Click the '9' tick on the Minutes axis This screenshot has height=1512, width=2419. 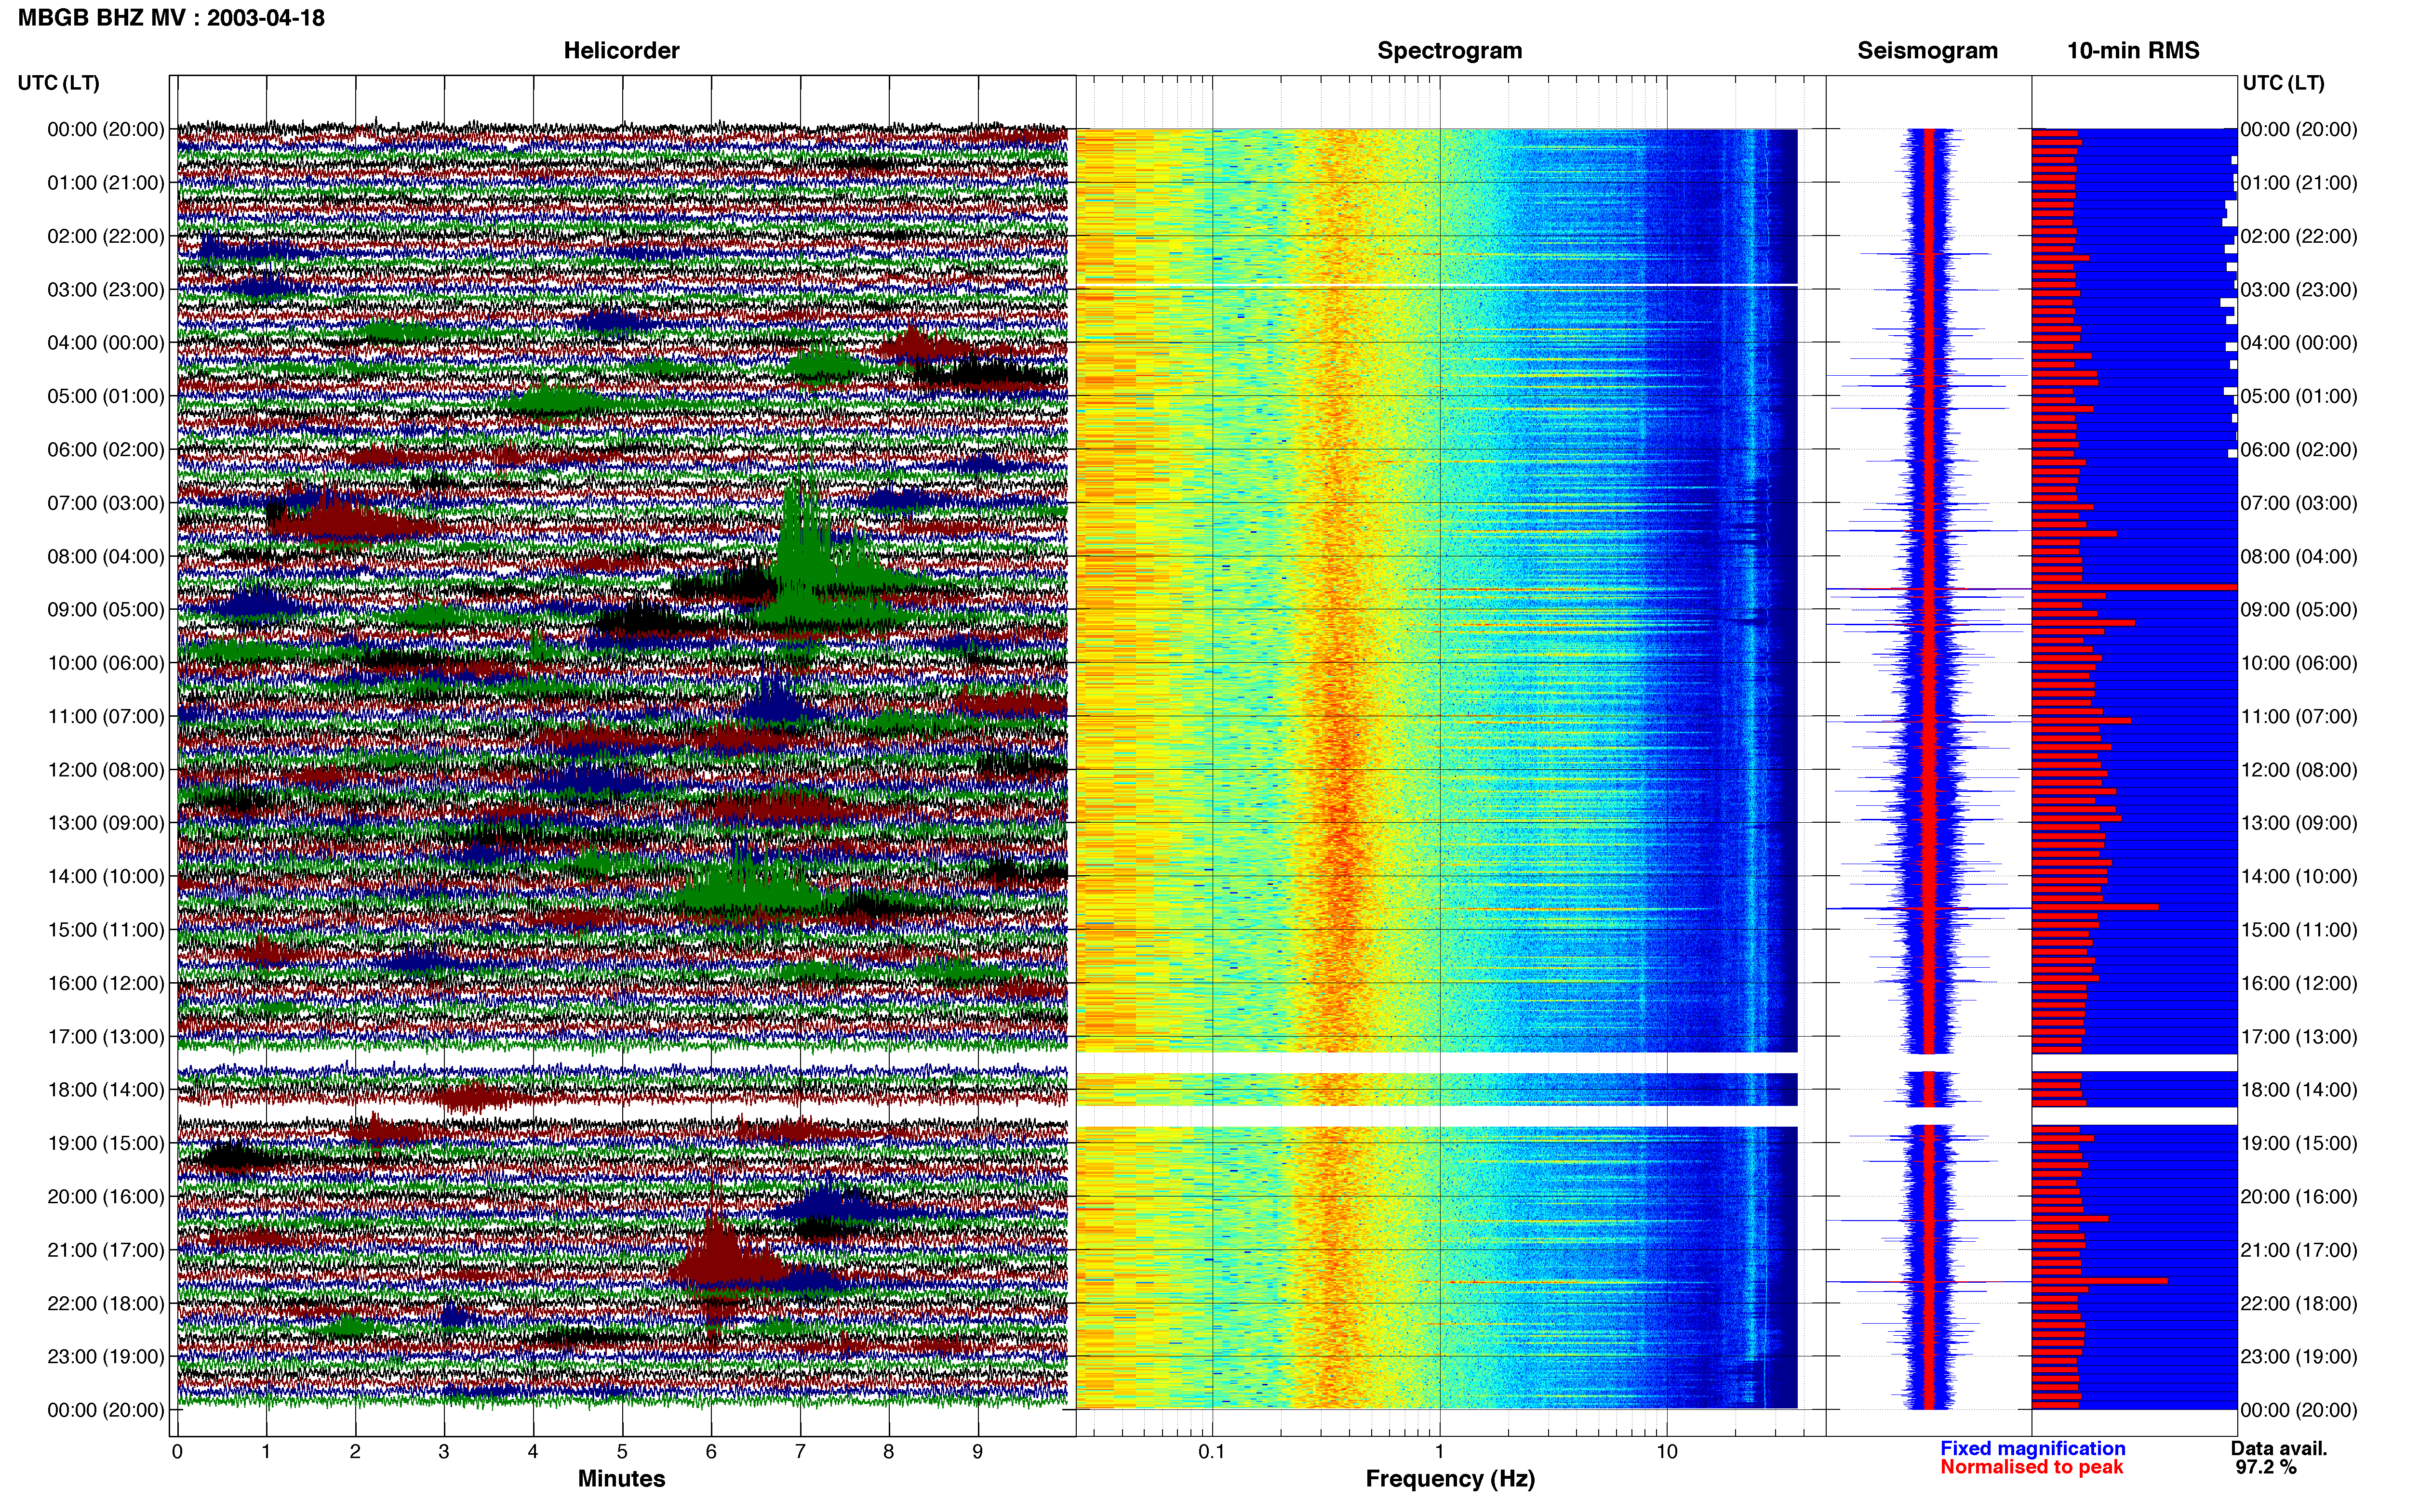click(977, 1452)
